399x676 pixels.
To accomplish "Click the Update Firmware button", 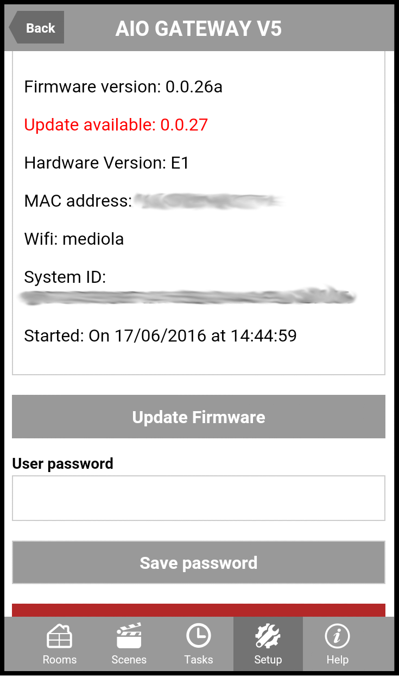I will click(199, 417).
